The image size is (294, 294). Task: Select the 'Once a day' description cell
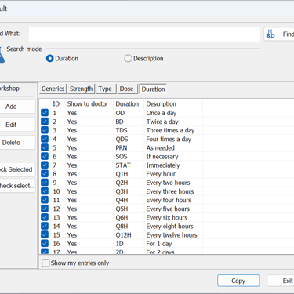point(162,113)
